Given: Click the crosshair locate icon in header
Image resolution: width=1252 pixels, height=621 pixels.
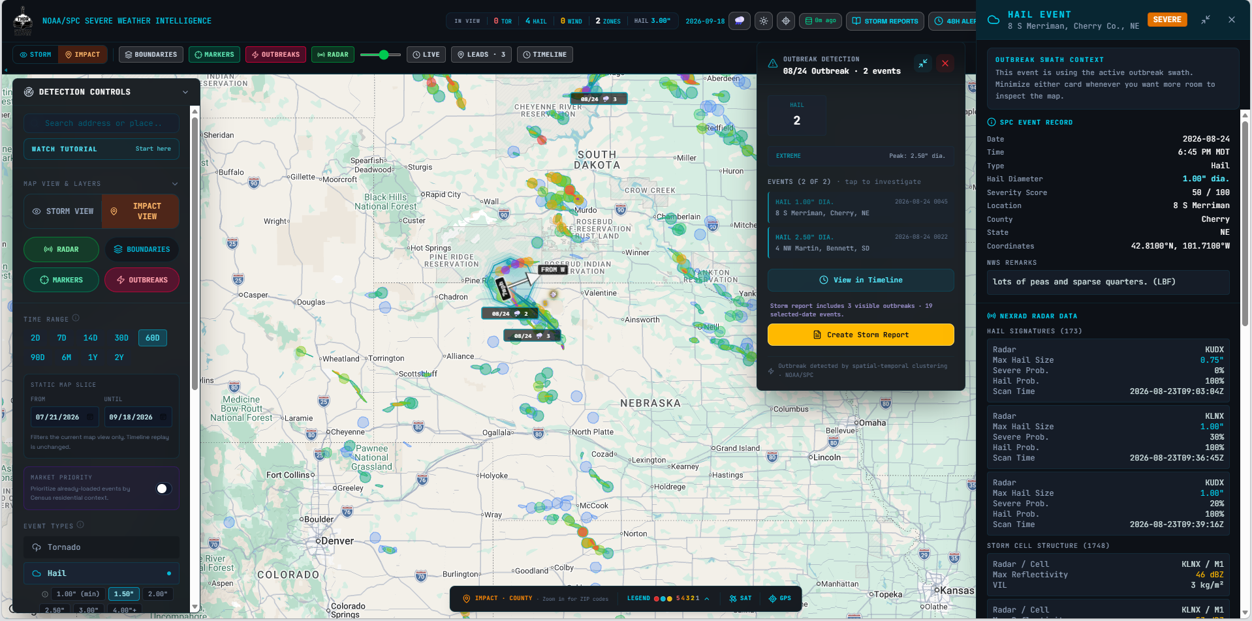Looking at the screenshot, I should pos(786,21).
